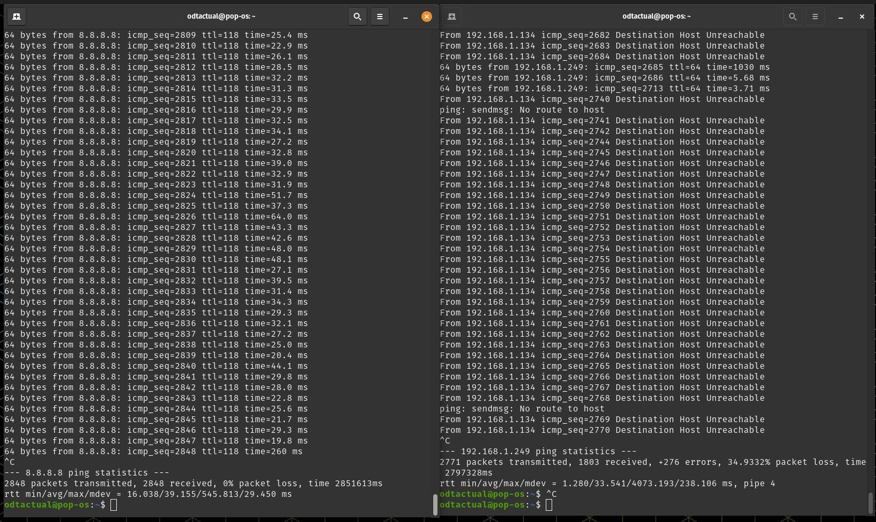Click the icmp_seq=2685 time=1030 ms line
The width and height of the screenshot is (876, 522).
click(x=604, y=67)
